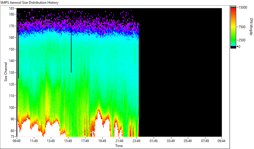Viewport: 254px width, 149px height.
Task: Click the DN/dlogdp color scale label
Action: click(x=251, y=27)
